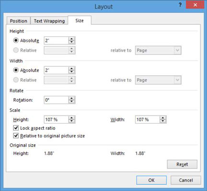Cancel the Layout dialog
Screen dimensions: 207x191
tap(186, 180)
